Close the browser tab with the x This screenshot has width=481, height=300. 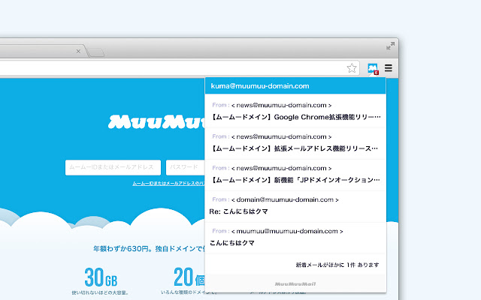pyautogui.click(x=78, y=52)
